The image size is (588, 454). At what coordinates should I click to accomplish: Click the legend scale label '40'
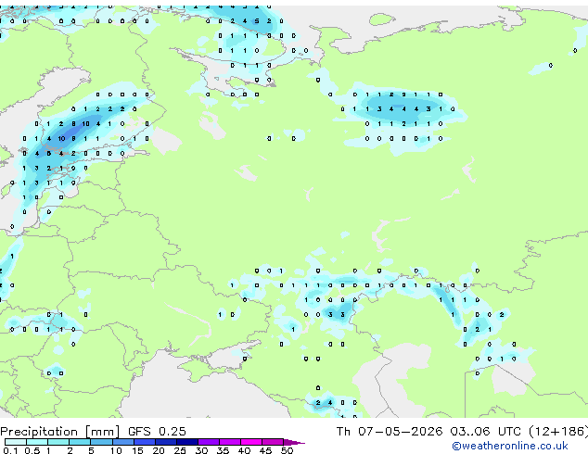click(x=245, y=450)
